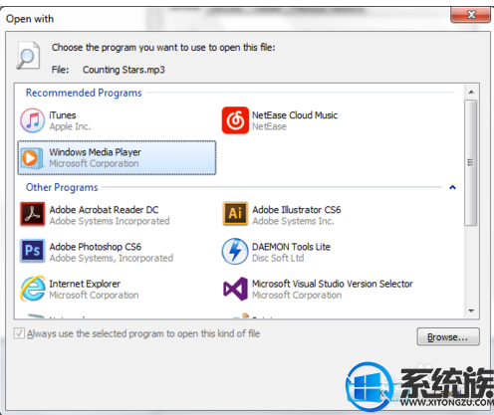The image size is (494, 415).
Task: Toggle the always use selected program checkbox
Action: coord(19,333)
